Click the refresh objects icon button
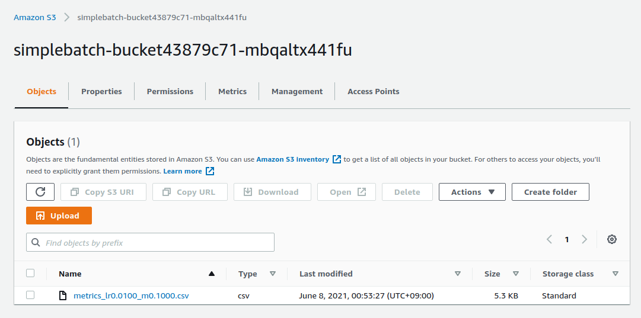The image size is (641, 318). pos(40,192)
